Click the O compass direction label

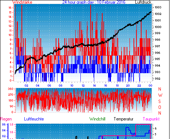pos(160,107)
